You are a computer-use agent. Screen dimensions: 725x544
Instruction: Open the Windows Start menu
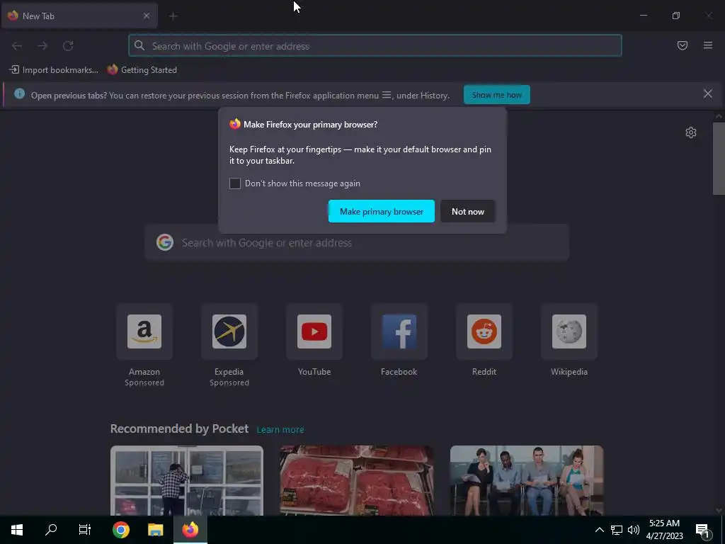[x=17, y=530]
